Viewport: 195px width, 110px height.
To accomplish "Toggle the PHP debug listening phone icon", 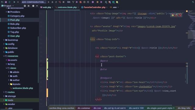I will click(x=60, y=2).
